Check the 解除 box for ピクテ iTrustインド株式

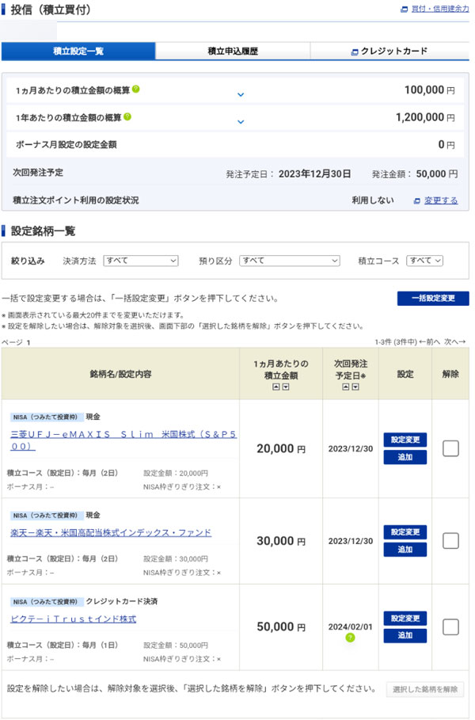pos(450,627)
